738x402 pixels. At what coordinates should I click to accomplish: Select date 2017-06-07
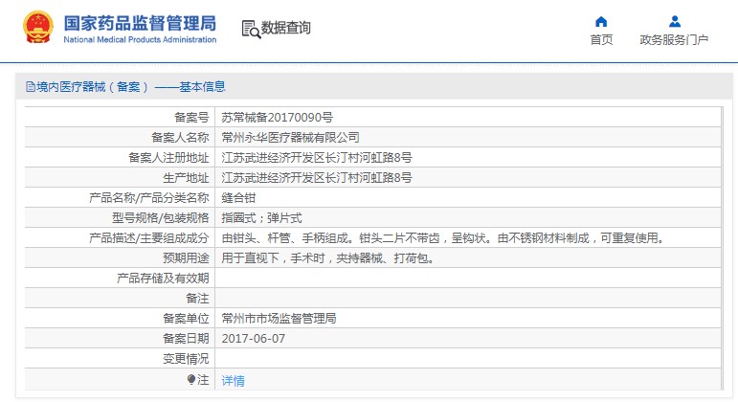pyautogui.click(x=254, y=339)
